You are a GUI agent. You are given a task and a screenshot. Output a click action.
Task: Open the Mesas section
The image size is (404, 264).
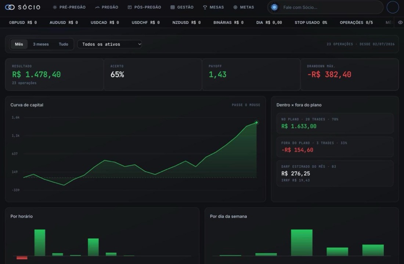pyautogui.click(x=213, y=7)
